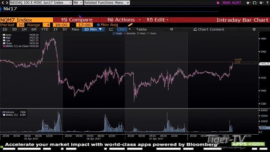
Task: Open the NASDAQ 100 E-MINI Jun17 Index dropdown
Action: (40, 3)
